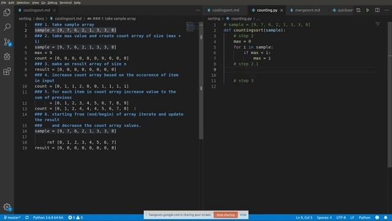Click the '# step 2.1' comment line
Screen dimensions: 392x221
246,64
